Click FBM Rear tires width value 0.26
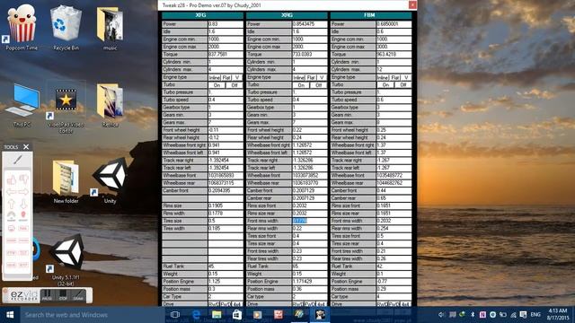This screenshot has width=575, height=323. 394,258
